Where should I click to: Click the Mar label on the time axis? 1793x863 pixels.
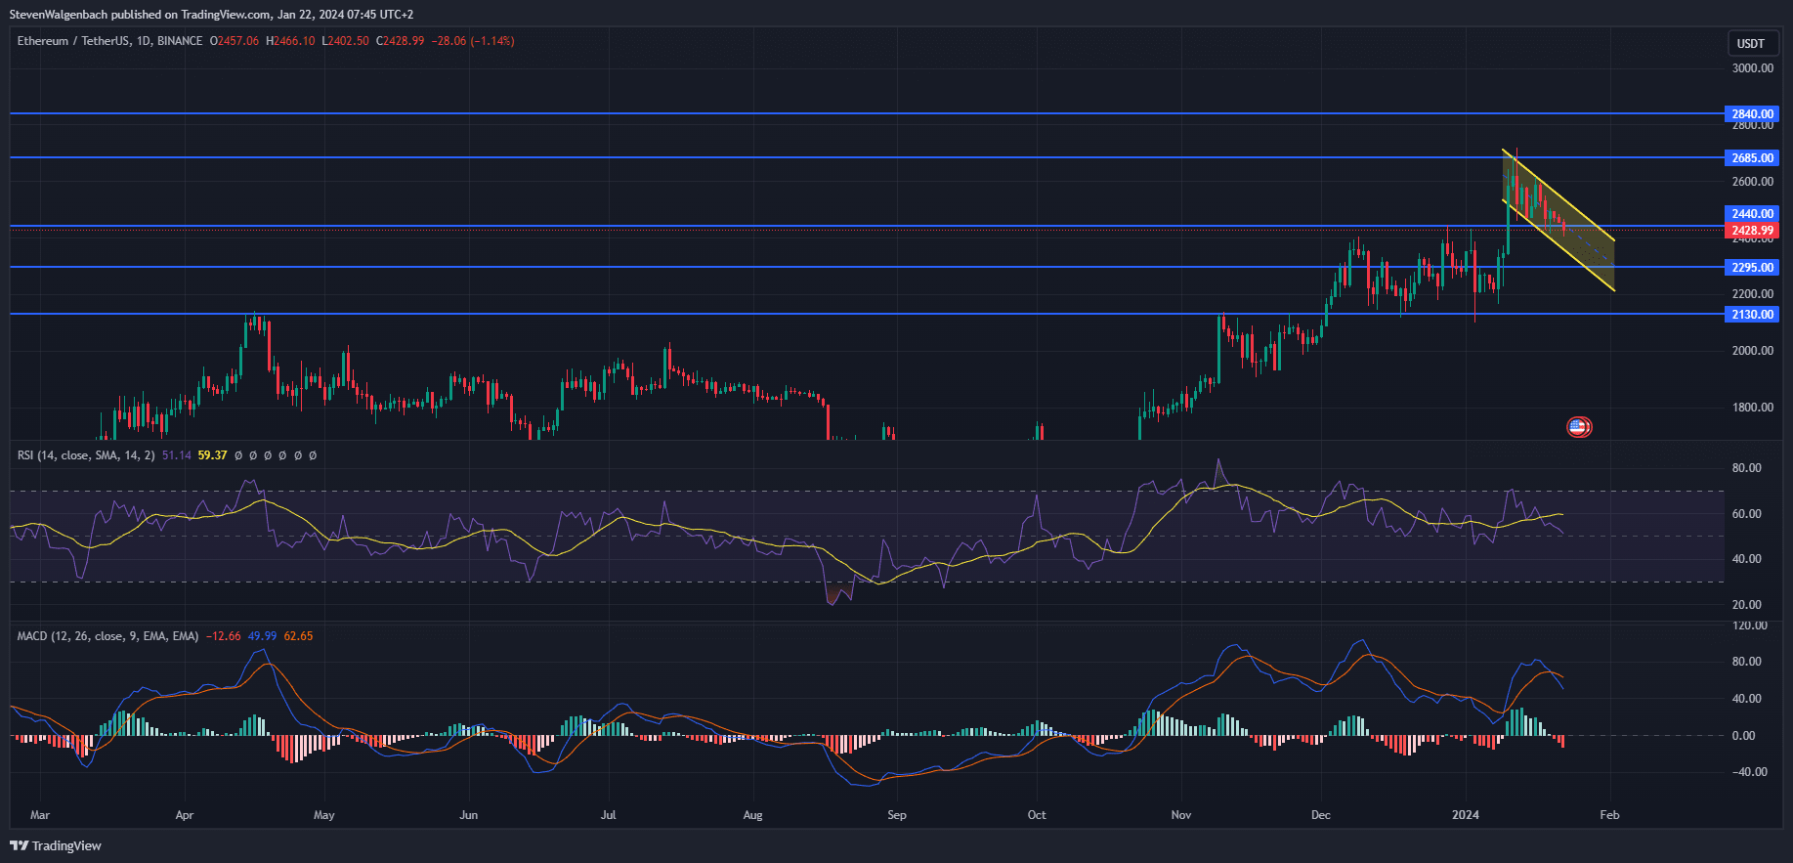40,815
